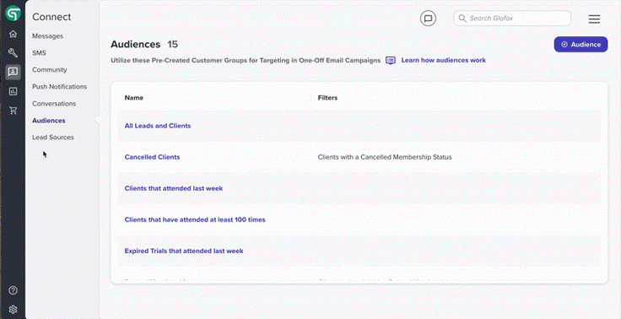The width and height of the screenshot is (621, 319).
Task: Go to Push Notifications section
Action: coord(59,86)
